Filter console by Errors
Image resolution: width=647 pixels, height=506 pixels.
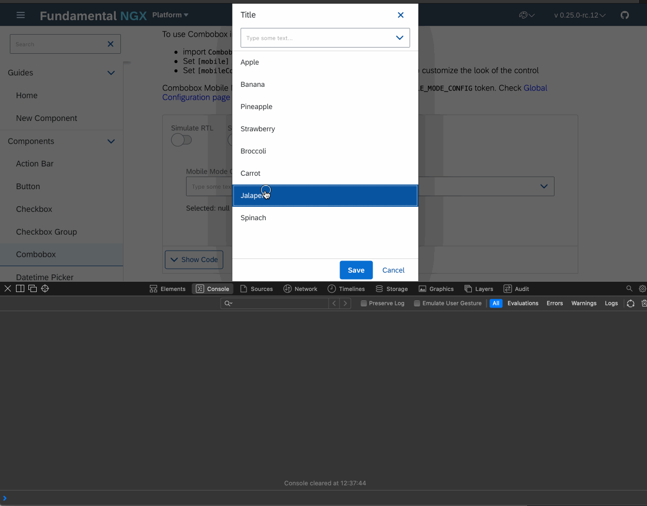coord(554,303)
